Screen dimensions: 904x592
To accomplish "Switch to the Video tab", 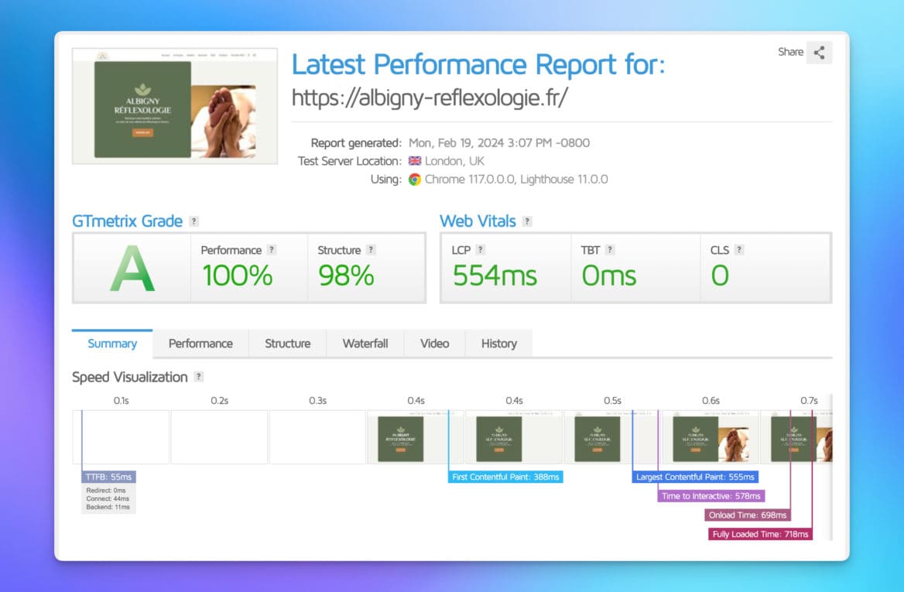I will pos(435,344).
